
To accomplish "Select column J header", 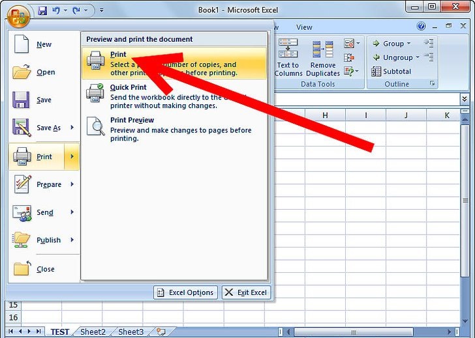I will point(406,115).
